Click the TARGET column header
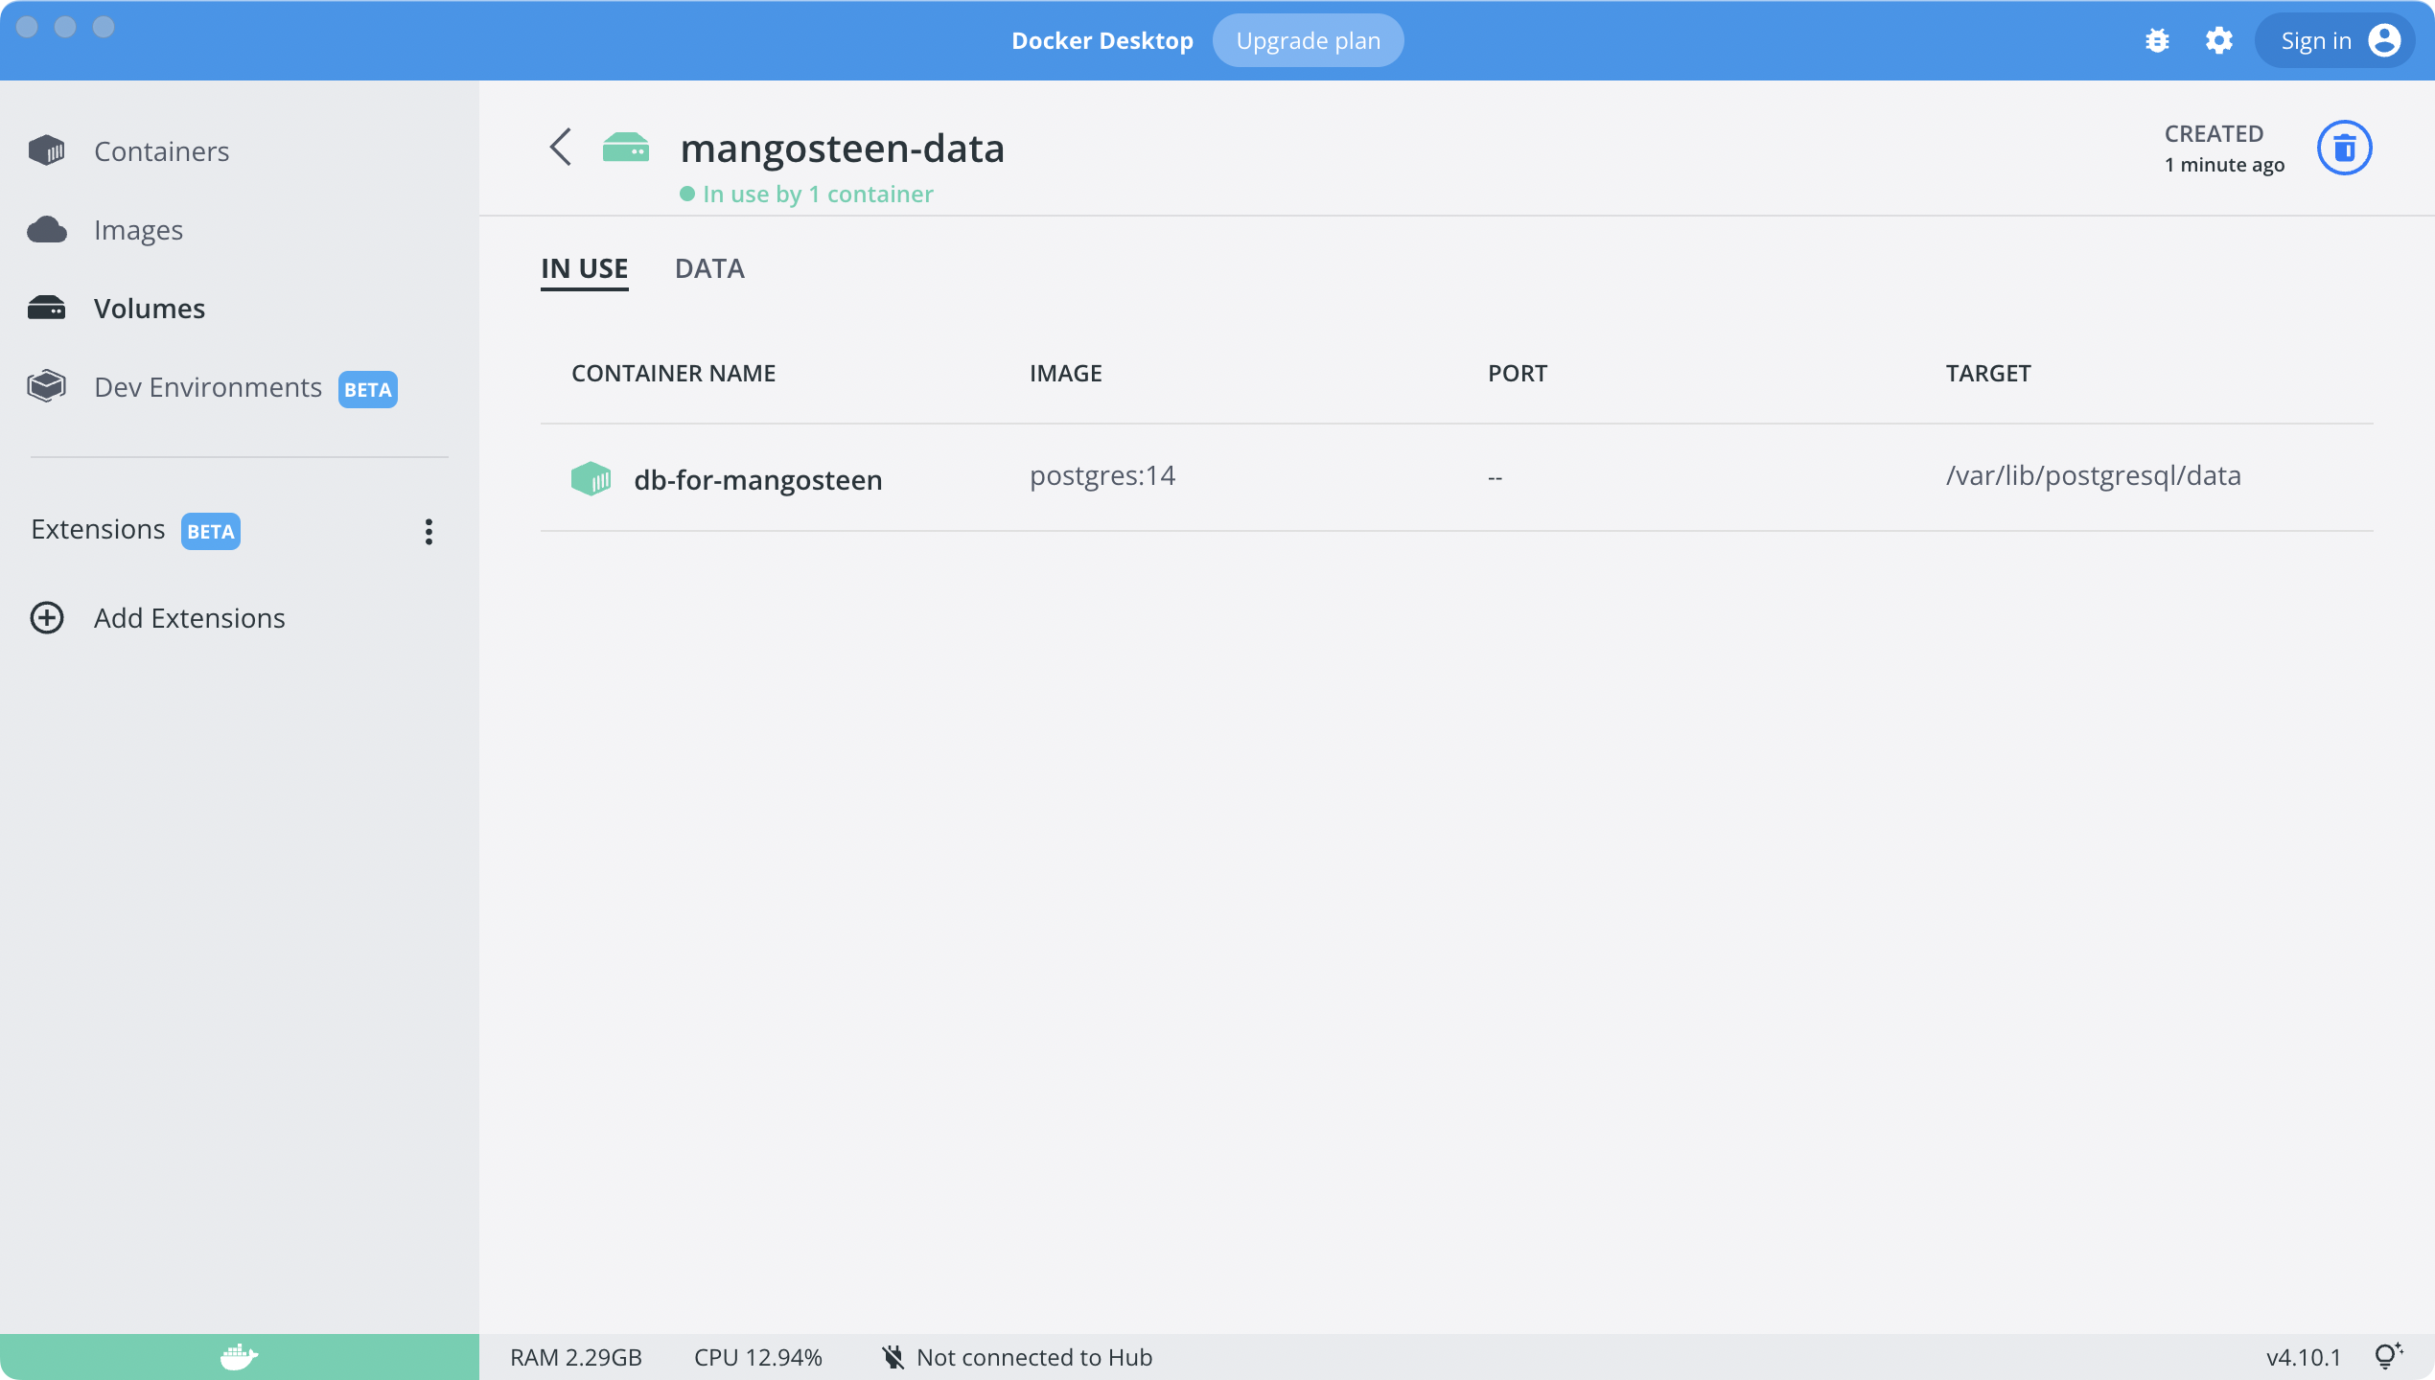This screenshot has width=2435, height=1380. [1988, 373]
